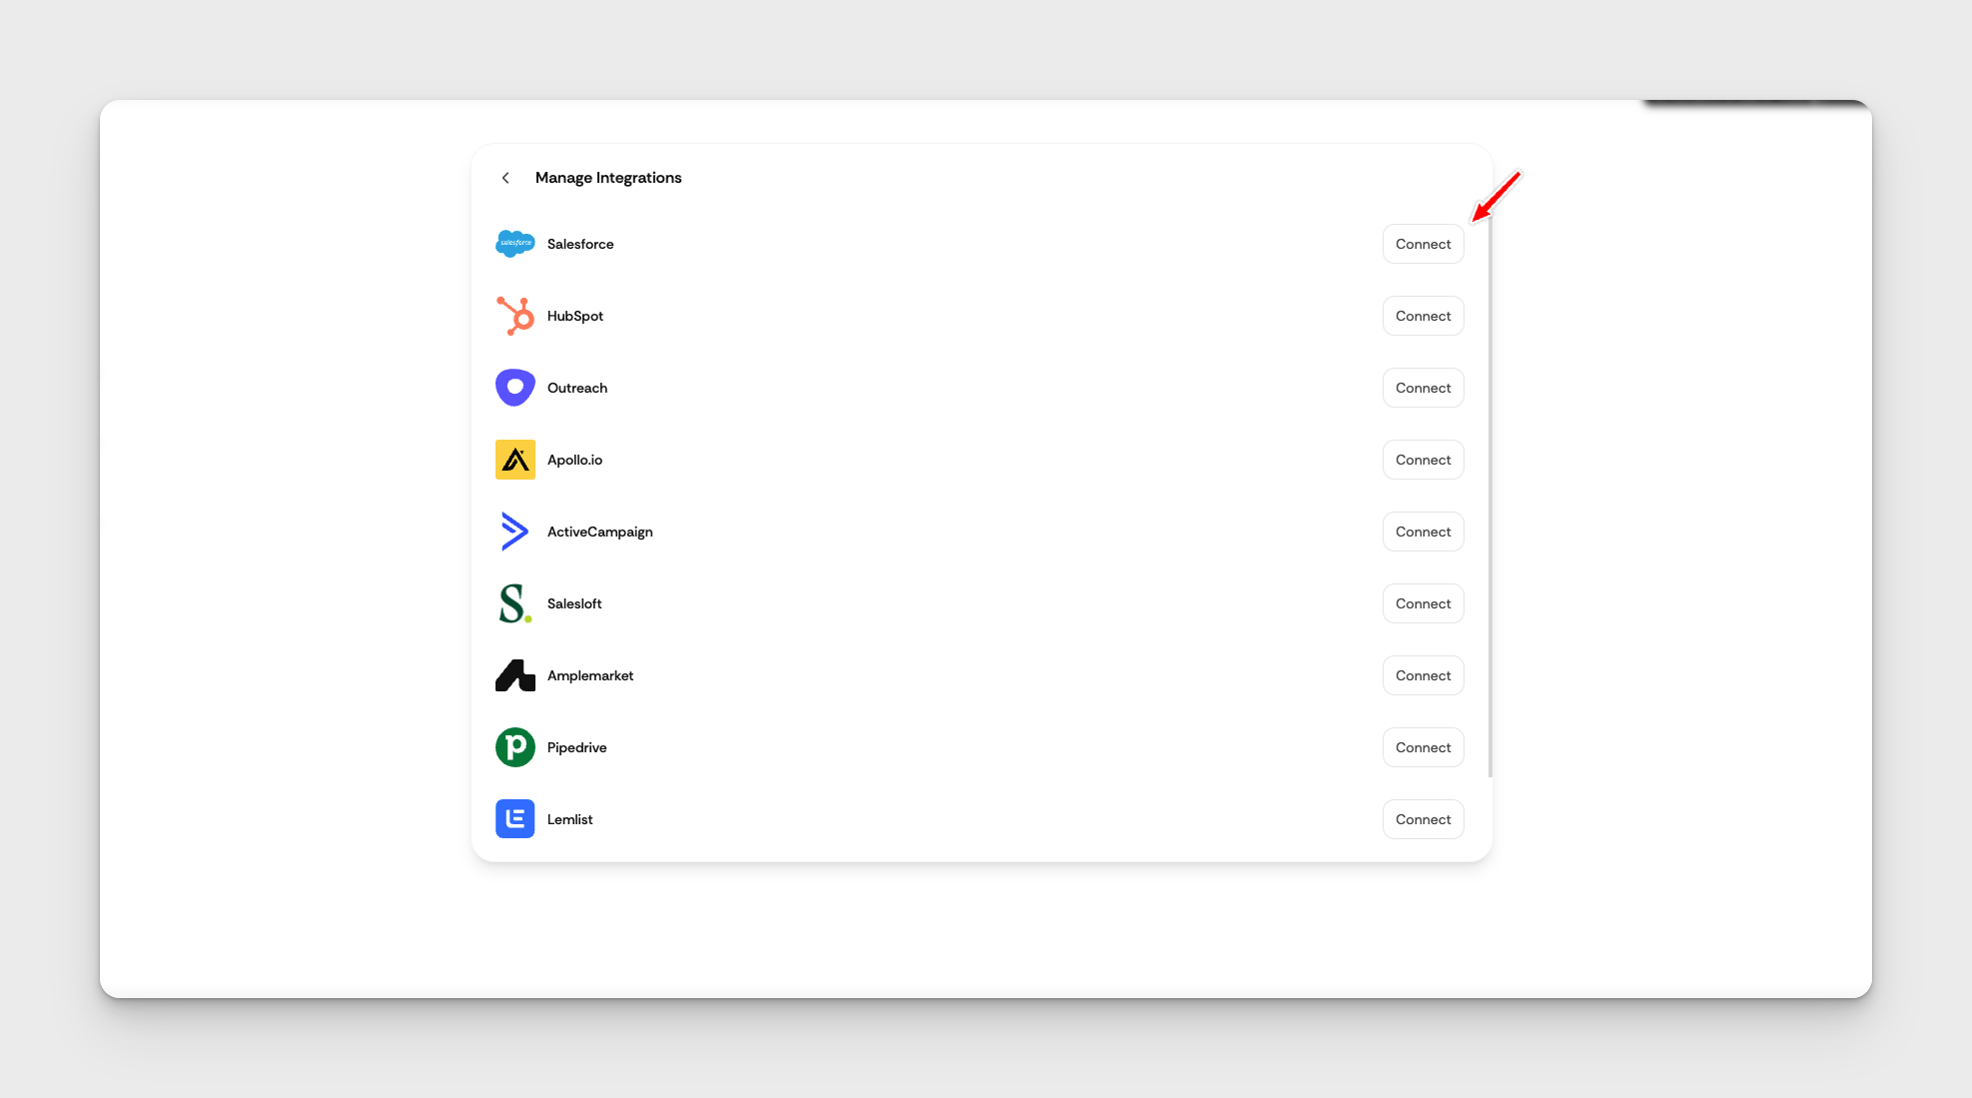Connect the Lemlist integration
The height and width of the screenshot is (1098, 1972).
1423,819
